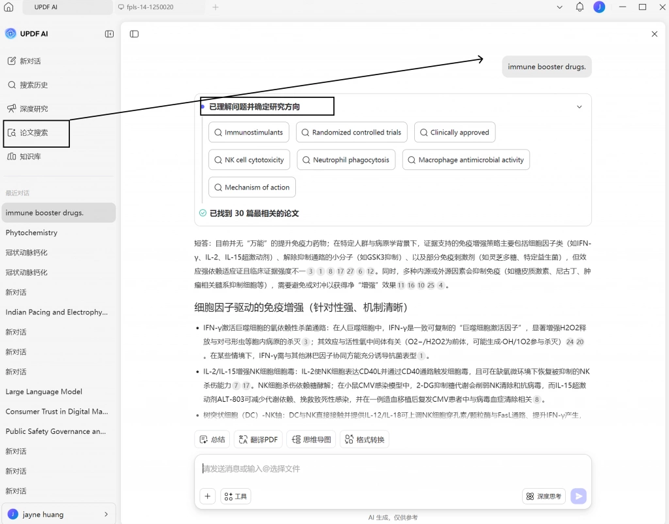Open Indian Pacing and Electrophy... conversation

coord(58,312)
